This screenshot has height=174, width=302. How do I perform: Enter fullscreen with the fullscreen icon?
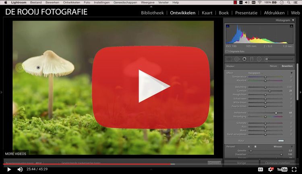click(294, 169)
